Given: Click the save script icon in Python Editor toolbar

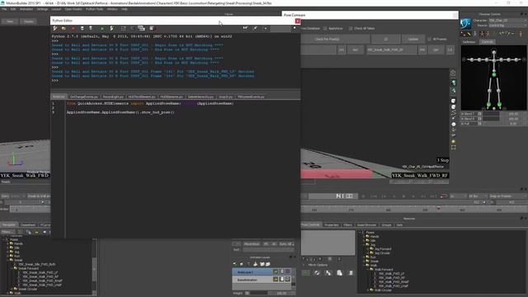Looking at the screenshot, I should pyautogui.click(x=82, y=29).
